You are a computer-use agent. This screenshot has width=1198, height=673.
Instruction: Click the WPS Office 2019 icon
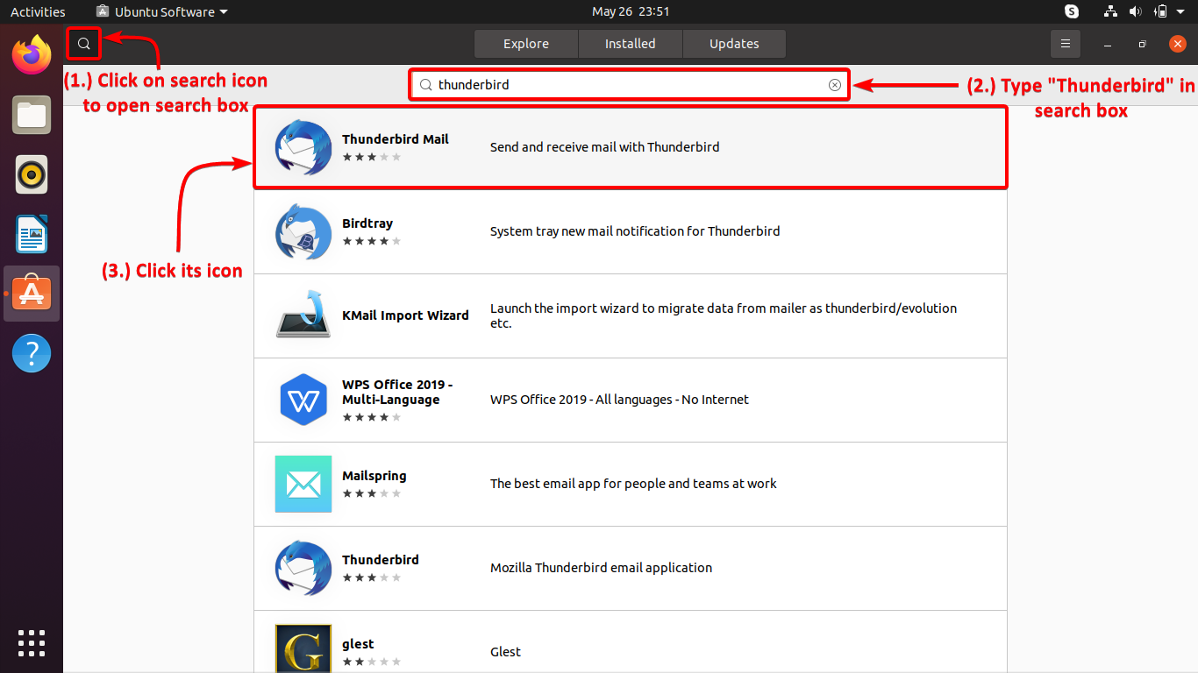click(x=303, y=400)
